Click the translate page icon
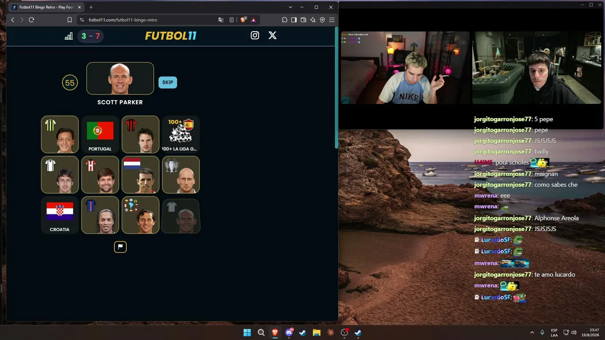This screenshot has height=340, width=605. (221, 20)
